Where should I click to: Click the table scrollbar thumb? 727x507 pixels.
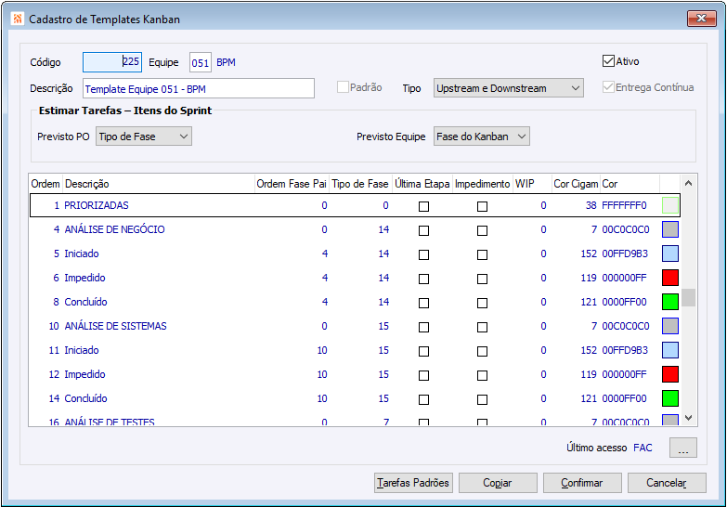pyautogui.click(x=689, y=298)
